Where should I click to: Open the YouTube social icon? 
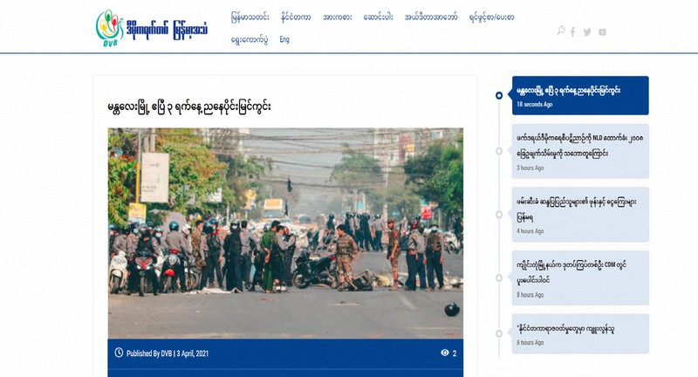click(602, 32)
